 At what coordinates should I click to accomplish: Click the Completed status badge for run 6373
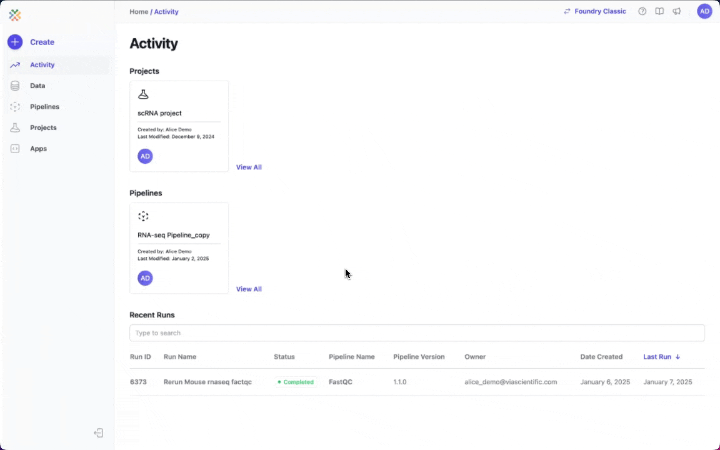(295, 382)
